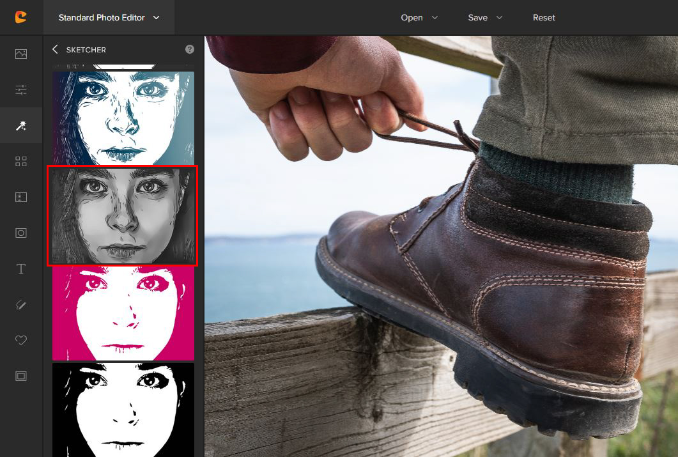This screenshot has width=678, height=457.
Task: Open the Overlays textured square icon
Action: pyautogui.click(x=21, y=198)
